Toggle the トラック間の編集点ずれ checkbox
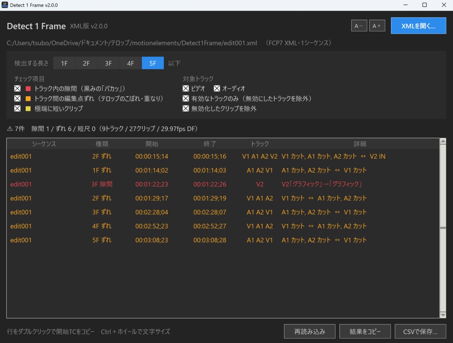 pos(17,98)
